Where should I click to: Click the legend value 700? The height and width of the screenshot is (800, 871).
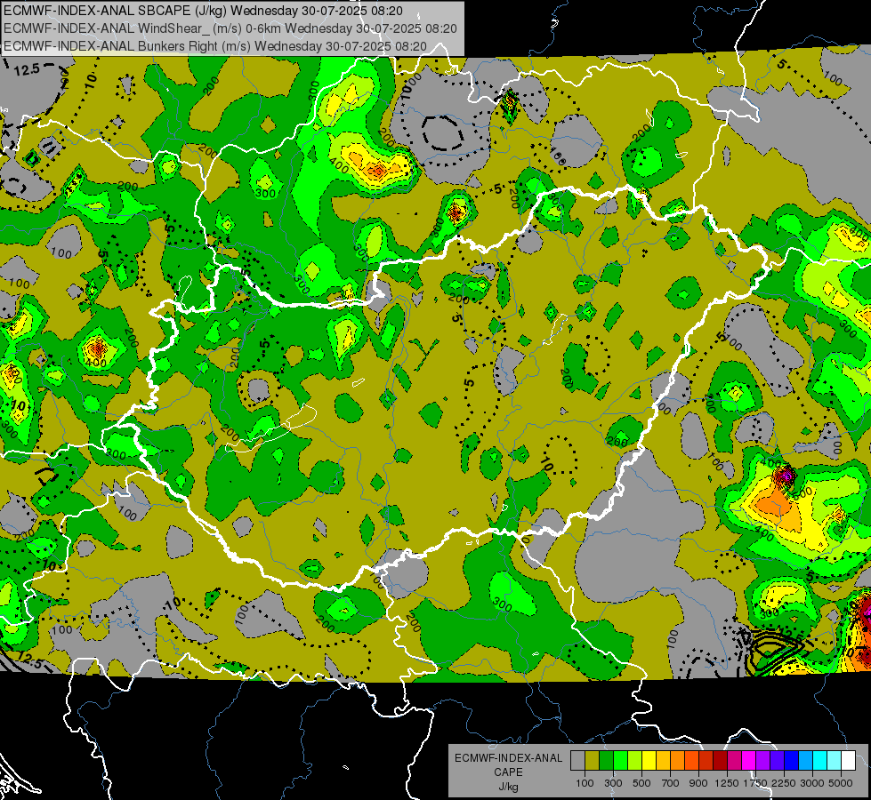[670, 783]
